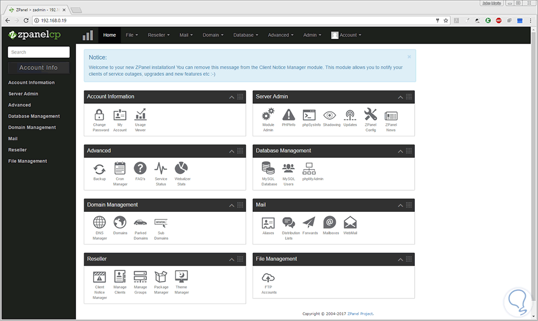Open the Service Status pulse icon
The image size is (538, 321).
160,168
